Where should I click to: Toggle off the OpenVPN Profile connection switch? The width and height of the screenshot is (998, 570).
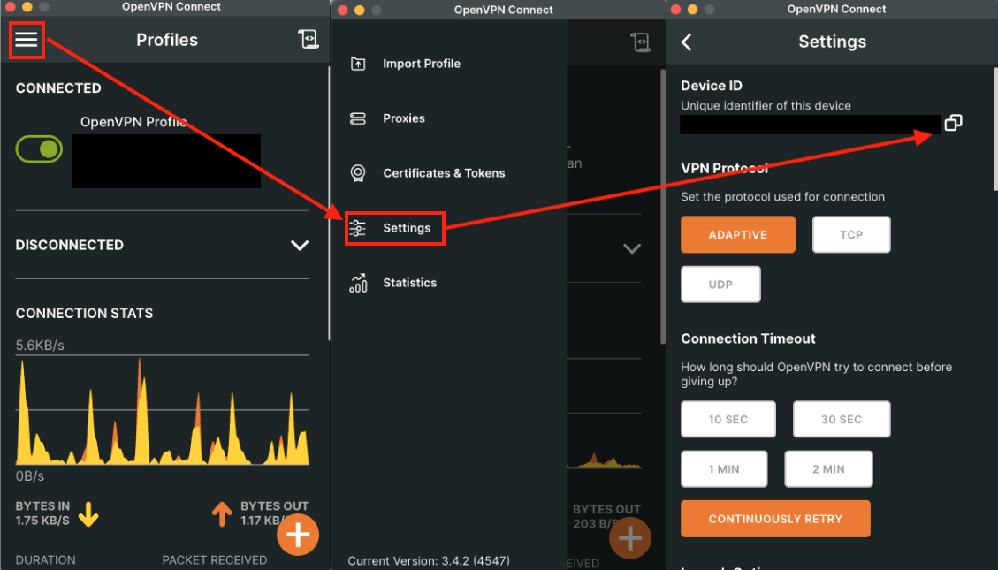pos(39,149)
